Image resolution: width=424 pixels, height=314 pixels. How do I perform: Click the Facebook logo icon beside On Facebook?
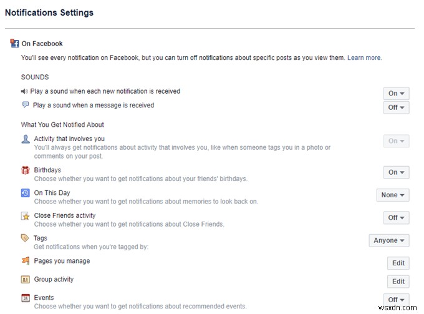point(14,43)
